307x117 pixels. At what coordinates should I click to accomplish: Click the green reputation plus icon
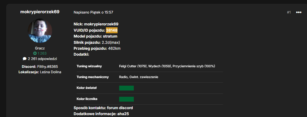tap(35, 53)
